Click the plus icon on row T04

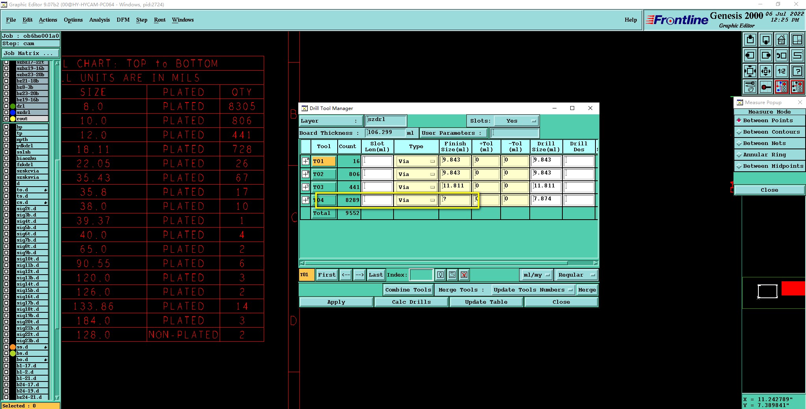pyautogui.click(x=305, y=200)
